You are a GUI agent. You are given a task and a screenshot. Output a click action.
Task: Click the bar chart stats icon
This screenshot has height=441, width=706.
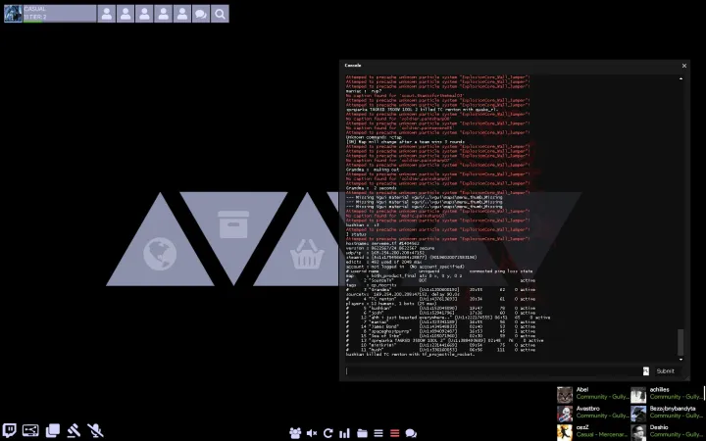(345, 432)
